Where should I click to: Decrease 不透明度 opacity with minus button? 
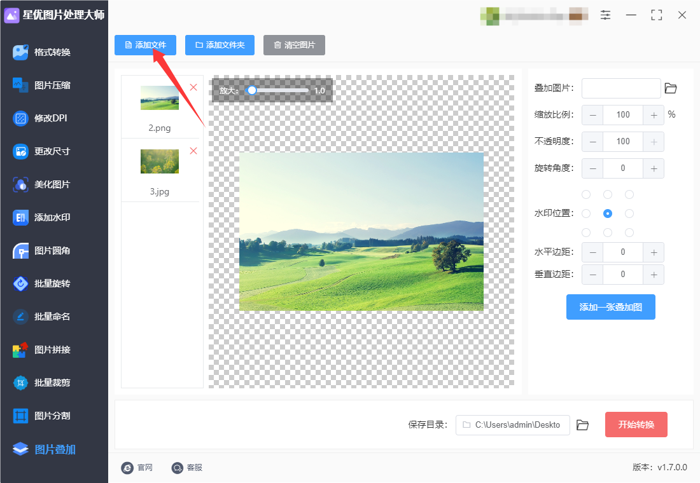pyautogui.click(x=593, y=142)
